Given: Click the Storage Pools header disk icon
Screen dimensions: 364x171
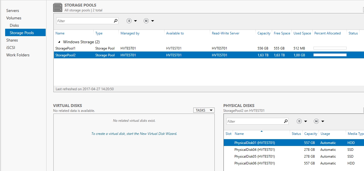Looking at the screenshot, I should [x=57, y=6].
